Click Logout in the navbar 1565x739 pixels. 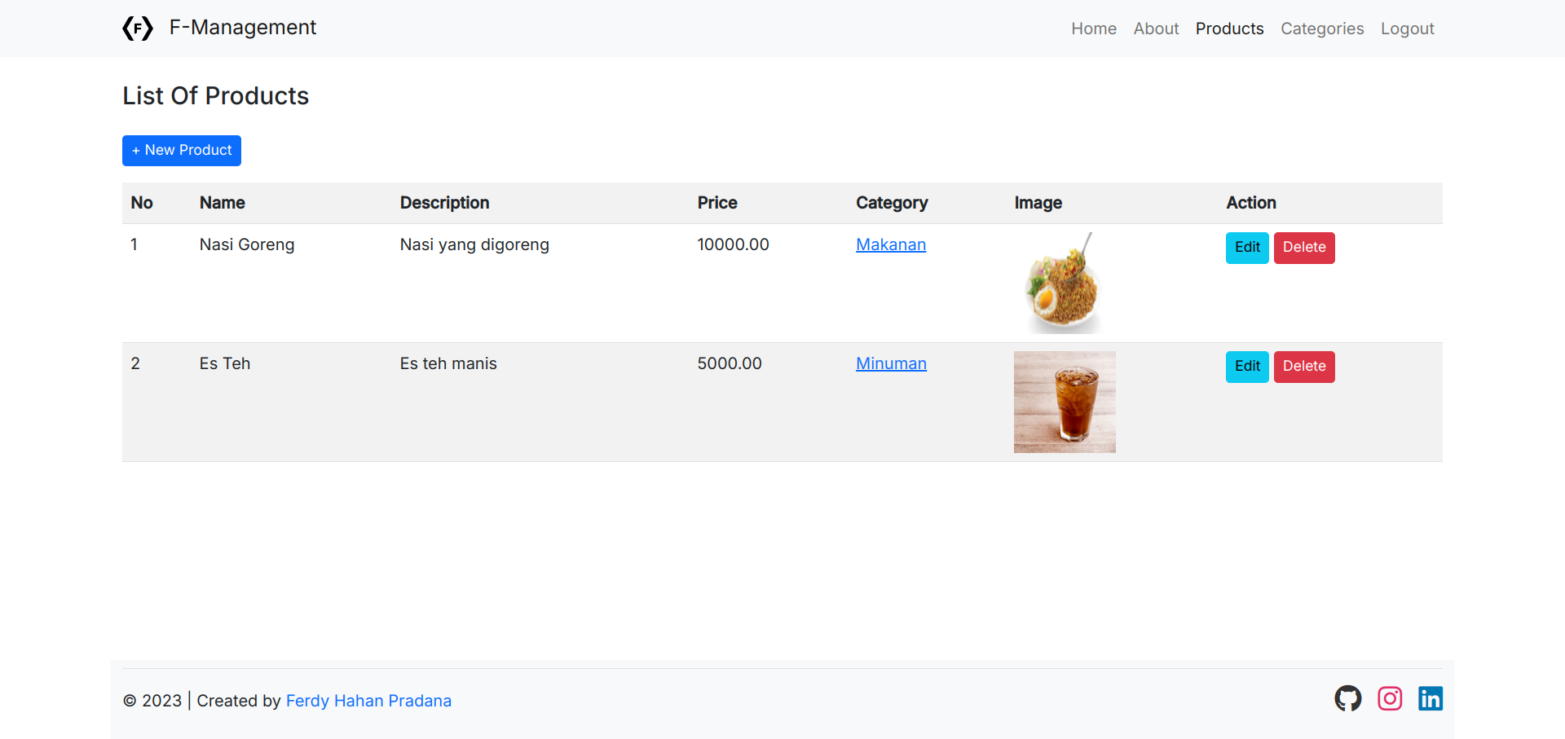tap(1407, 29)
